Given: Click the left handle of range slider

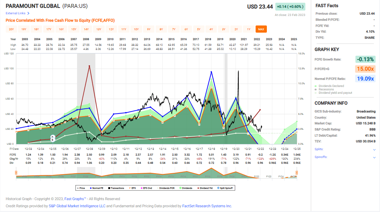Looking at the screenshot, I should [x=16, y=173].
